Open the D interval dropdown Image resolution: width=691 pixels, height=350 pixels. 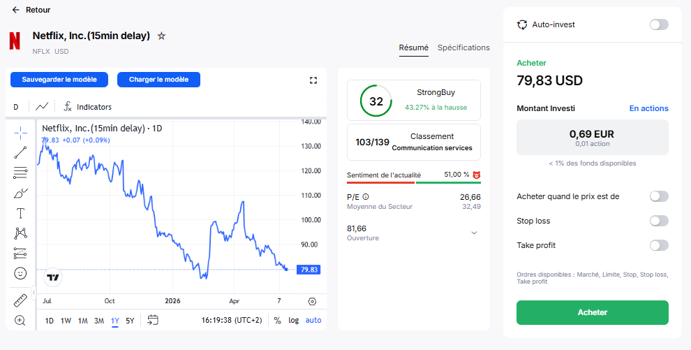pos(16,107)
